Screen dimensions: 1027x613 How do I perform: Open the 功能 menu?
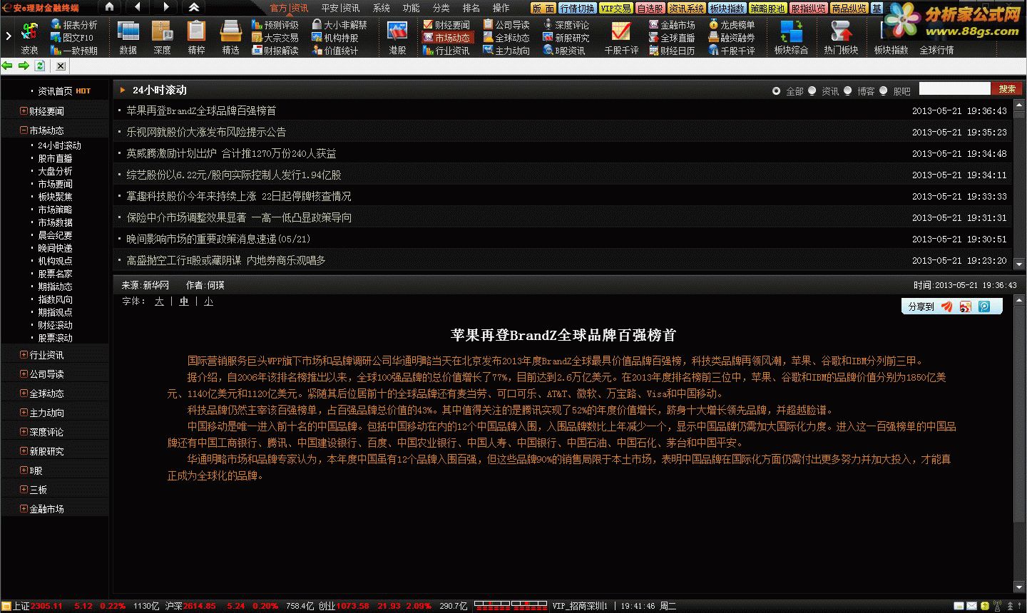tap(412, 8)
